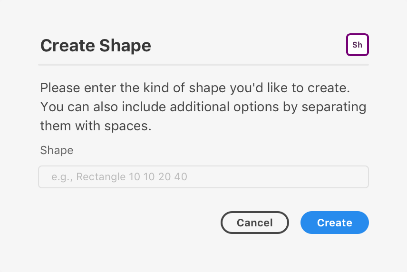The height and width of the screenshot is (272, 407).
Task: Click the Create button
Action: pyautogui.click(x=335, y=223)
